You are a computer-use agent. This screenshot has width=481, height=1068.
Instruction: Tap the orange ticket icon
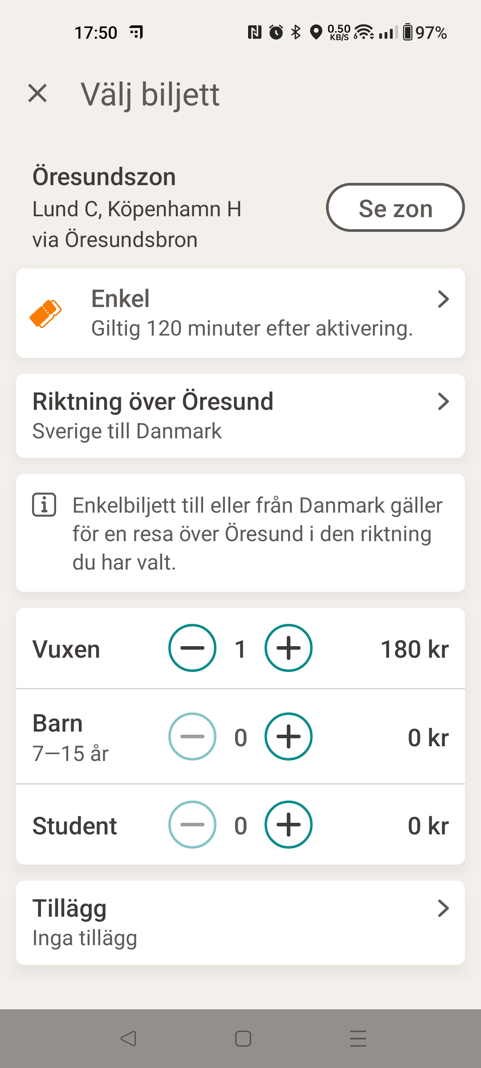pyautogui.click(x=45, y=314)
